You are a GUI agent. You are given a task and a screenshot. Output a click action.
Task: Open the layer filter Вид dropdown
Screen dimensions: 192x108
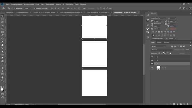[x=158, y=46]
